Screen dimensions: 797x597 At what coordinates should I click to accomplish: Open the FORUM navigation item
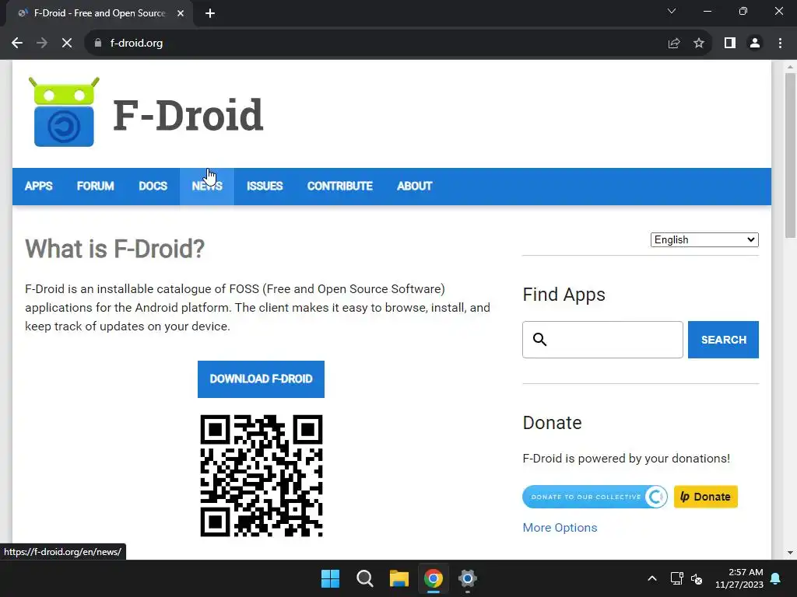pos(96,187)
